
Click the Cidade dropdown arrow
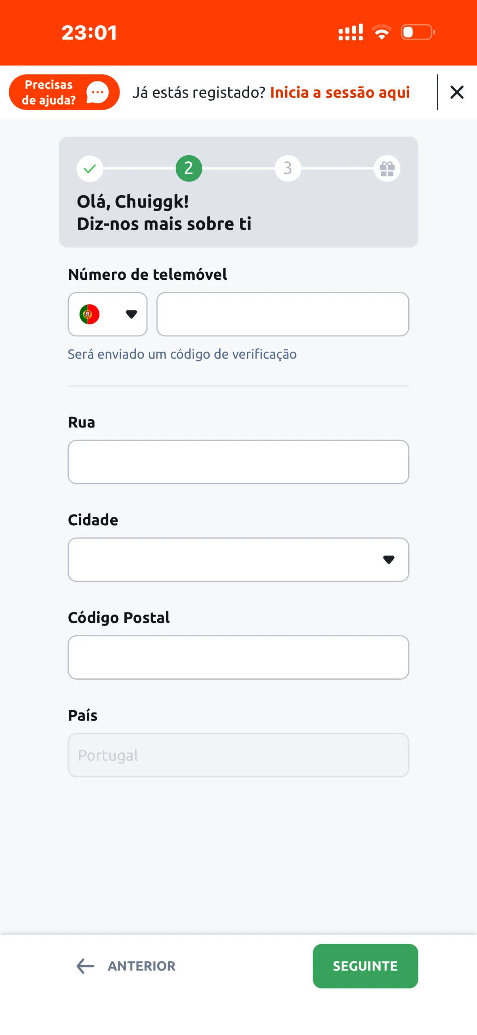click(x=389, y=560)
